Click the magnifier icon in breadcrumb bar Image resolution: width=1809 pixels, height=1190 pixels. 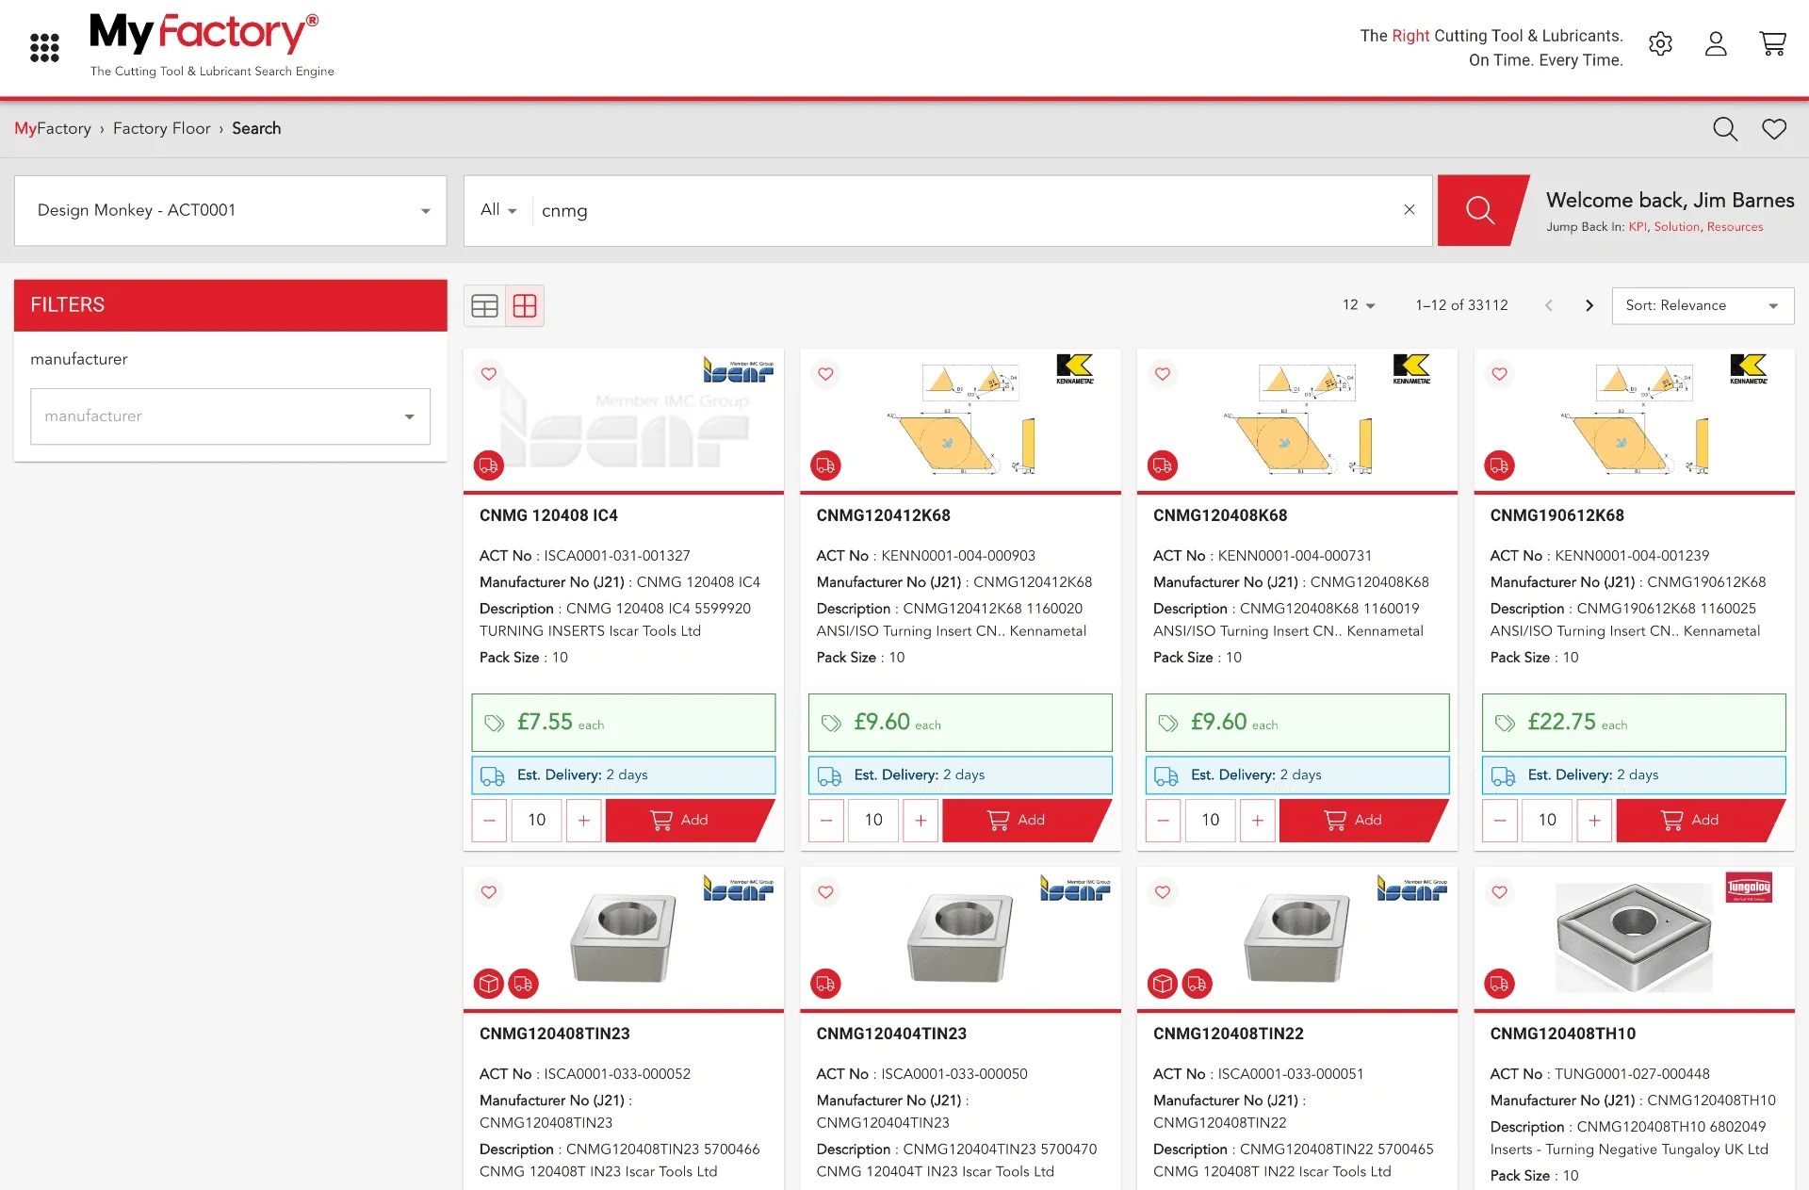click(1724, 129)
